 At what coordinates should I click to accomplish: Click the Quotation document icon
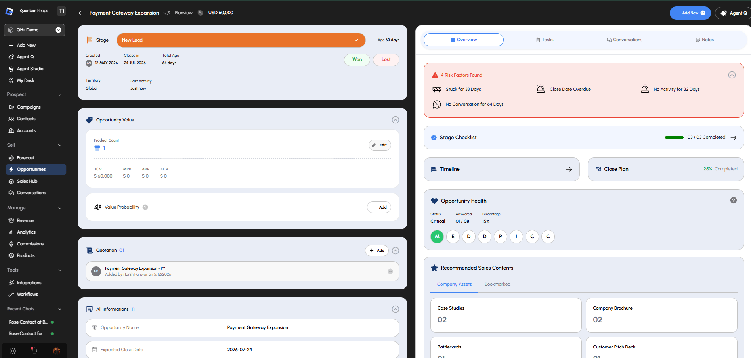[90, 251]
